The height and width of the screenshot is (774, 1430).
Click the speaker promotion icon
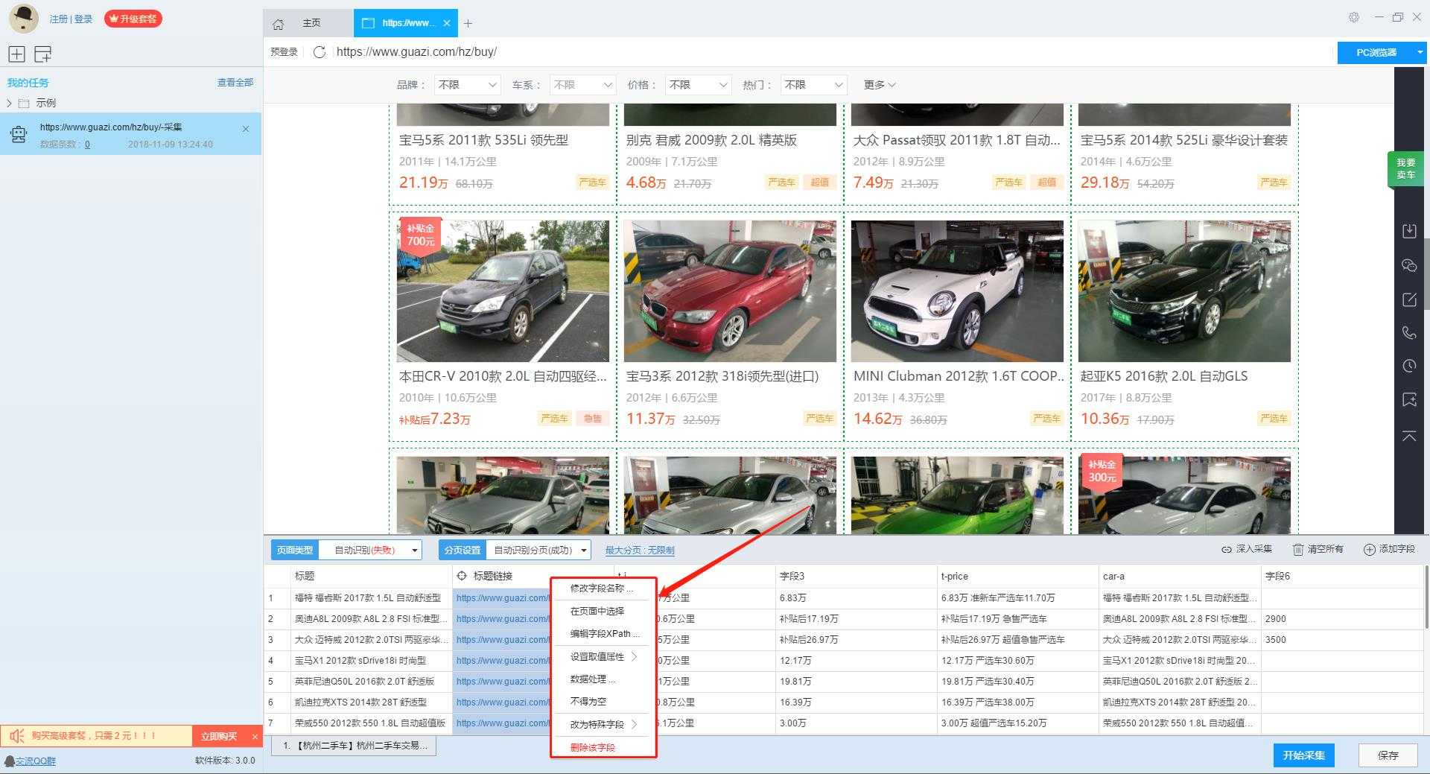click(16, 736)
